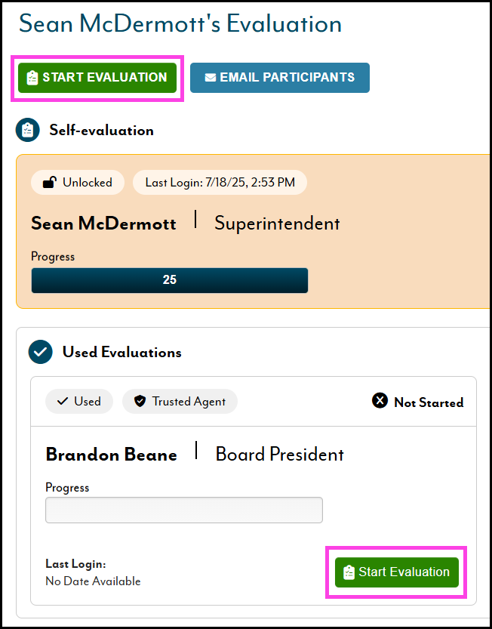Click the Unlocked status badge
Viewport: 492px width, 629px height.
[78, 182]
